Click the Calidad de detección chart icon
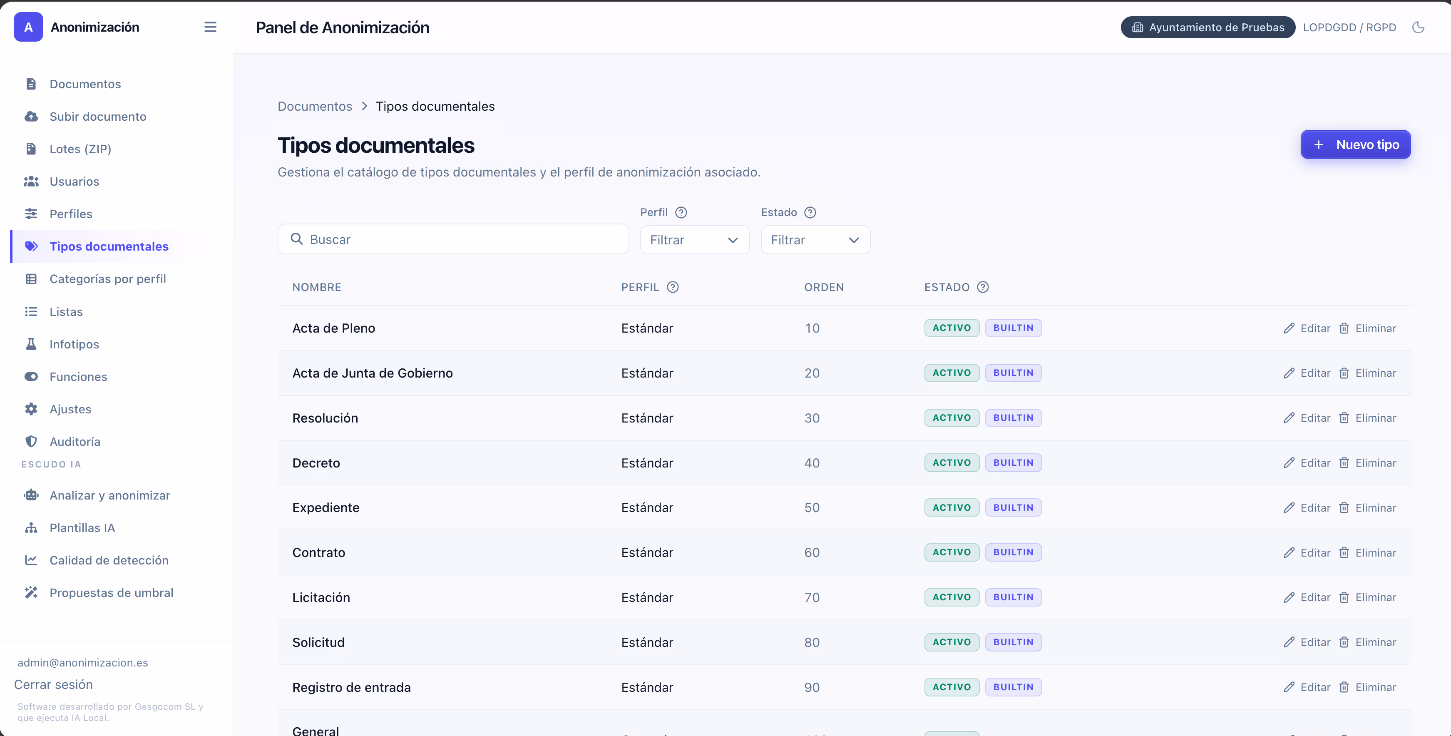The image size is (1451, 736). [31, 560]
